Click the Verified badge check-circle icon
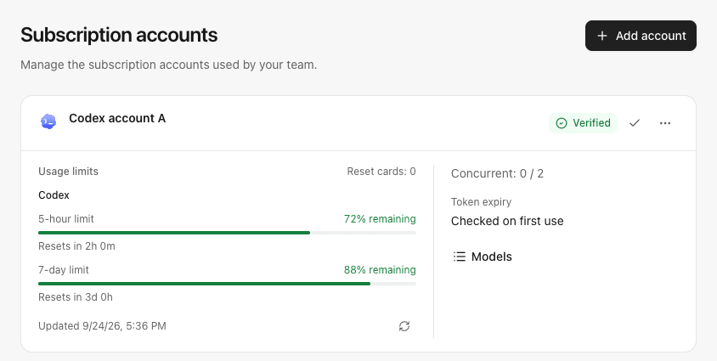 561,123
